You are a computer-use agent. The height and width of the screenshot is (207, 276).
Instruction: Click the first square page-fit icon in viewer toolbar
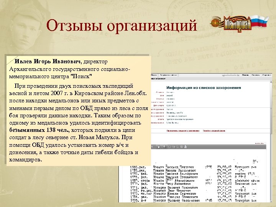tap(170, 147)
